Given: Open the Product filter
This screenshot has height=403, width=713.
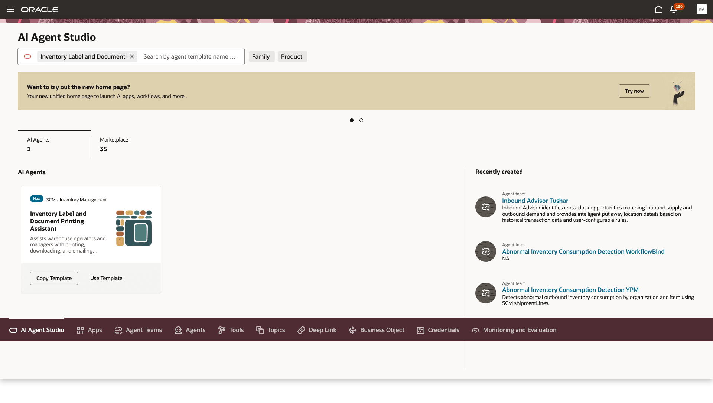Looking at the screenshot, I should coord(292,56).
